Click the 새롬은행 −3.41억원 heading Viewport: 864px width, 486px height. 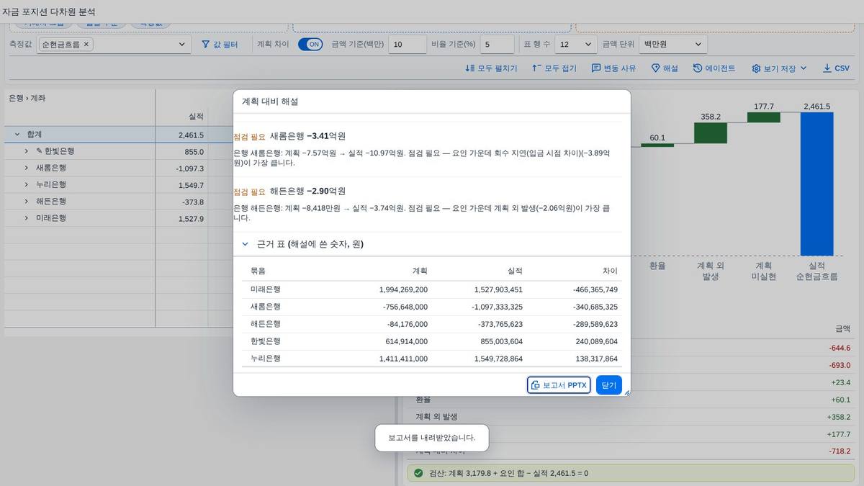pos(307,136)
